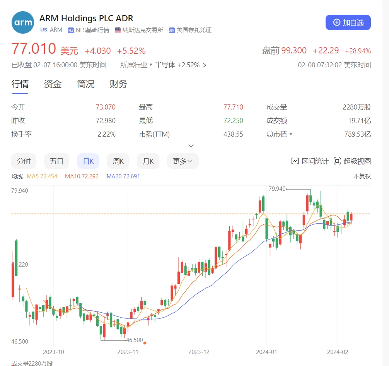Image resolution: width=389 pixels, height=366 pixels.
Task: Click the 46.500 low price annotation on chart
Action: pos(135,340)
